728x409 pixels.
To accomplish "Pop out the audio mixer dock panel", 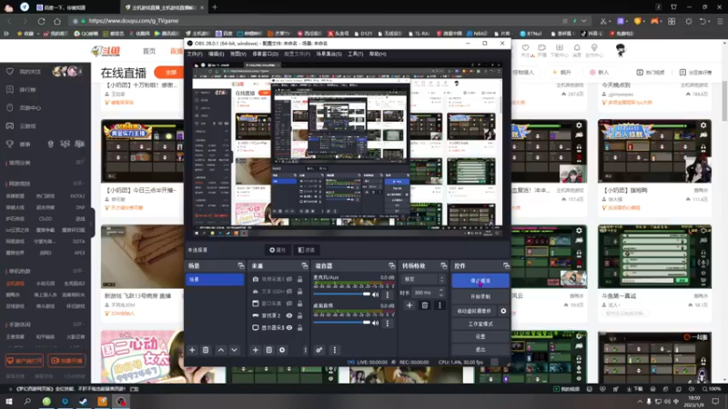I will (x=392, y=265).
